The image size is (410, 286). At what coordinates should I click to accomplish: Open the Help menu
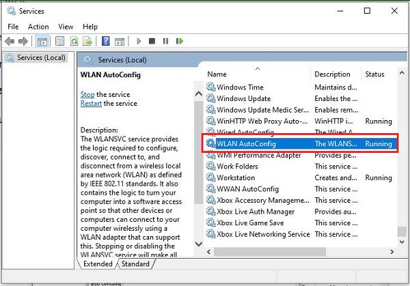90,27
